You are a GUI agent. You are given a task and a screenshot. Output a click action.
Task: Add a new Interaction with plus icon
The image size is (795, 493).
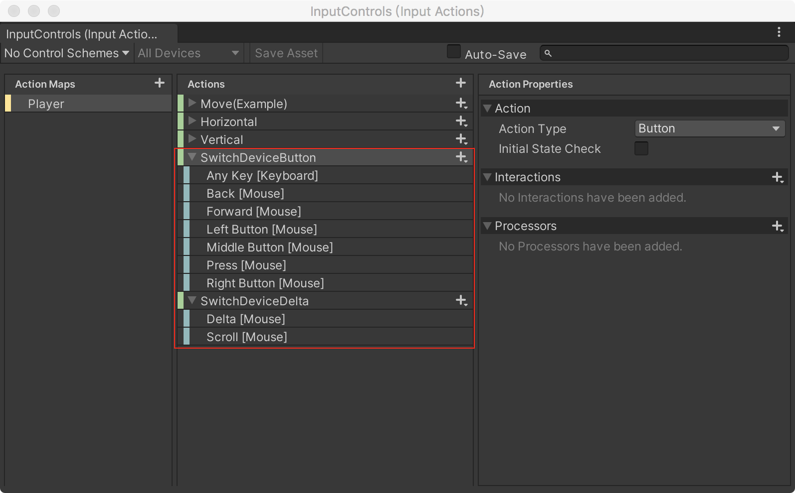777,177
